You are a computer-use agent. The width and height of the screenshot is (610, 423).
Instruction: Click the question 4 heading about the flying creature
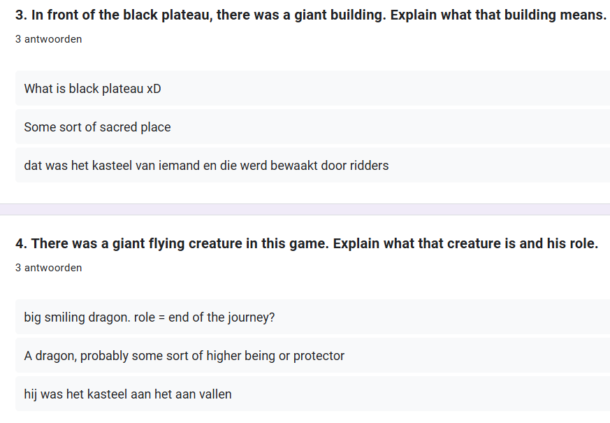pyautogui.click(x=306, y=243)
